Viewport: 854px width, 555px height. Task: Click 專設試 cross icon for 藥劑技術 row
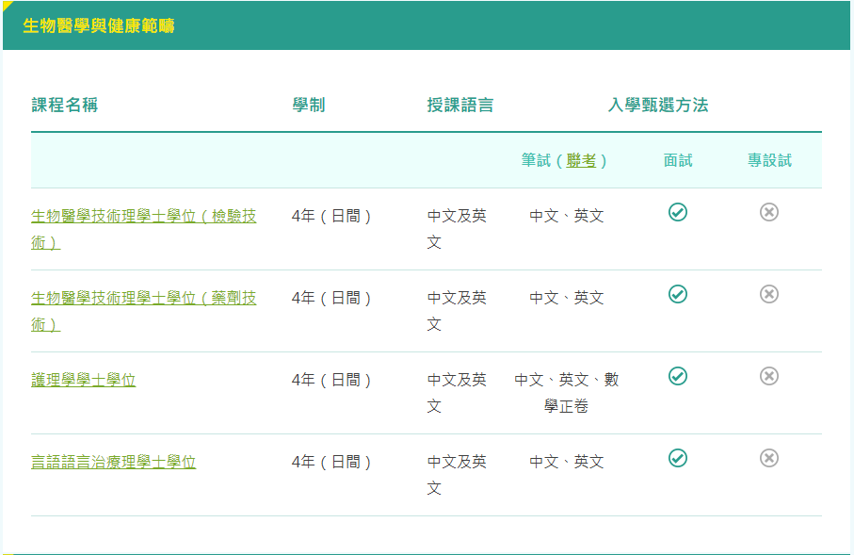pyautogui.click(x=769, y=294)
